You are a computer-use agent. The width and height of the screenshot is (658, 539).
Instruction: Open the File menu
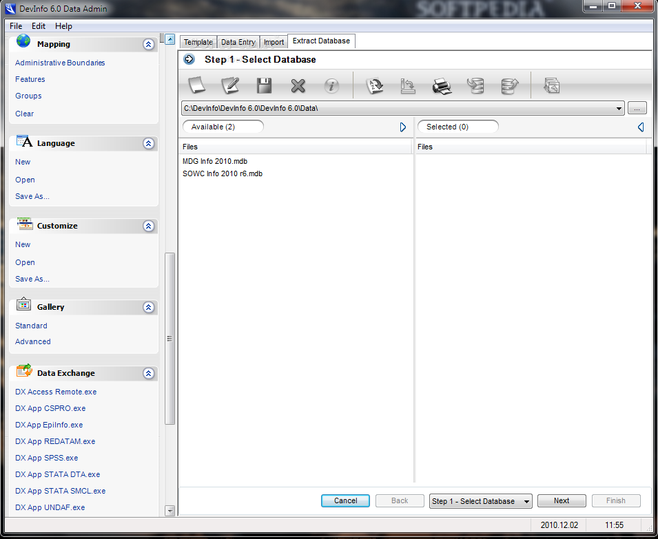16,26
